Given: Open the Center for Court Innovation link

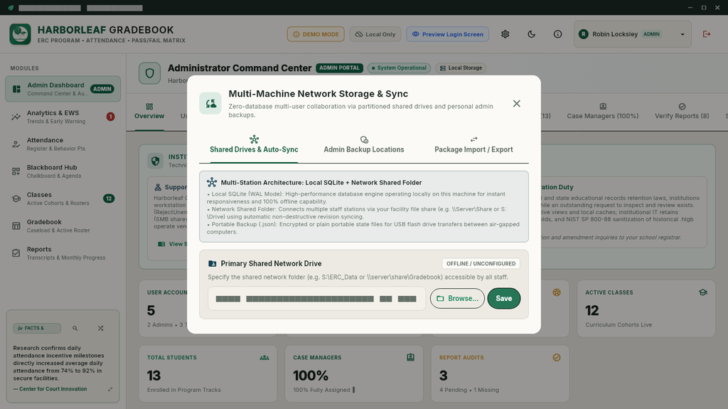Looking at the screenshot, I should pyautogui.click(x=50, y=389).
